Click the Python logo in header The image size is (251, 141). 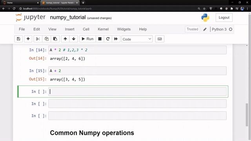pyautogui.click(x=205, y=17)
